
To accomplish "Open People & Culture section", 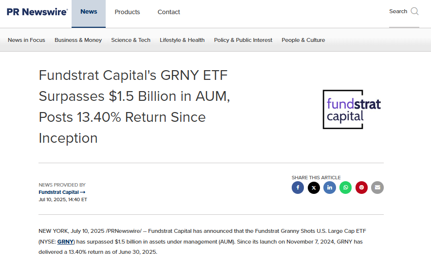I will [x=303, y=40].
